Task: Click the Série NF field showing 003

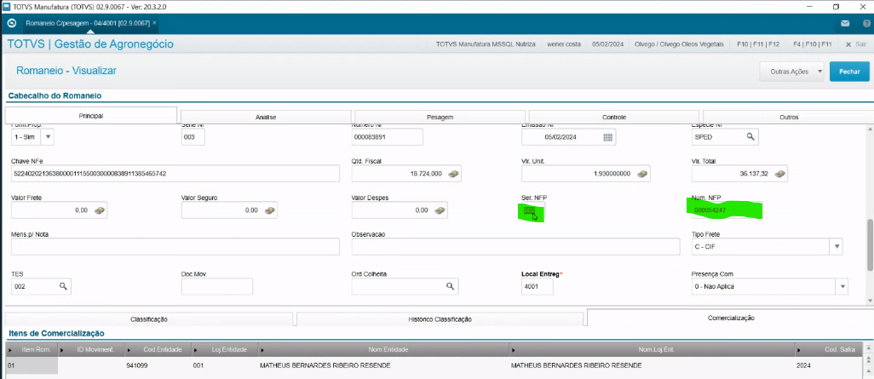Action: pyautogui.click(x=193, y=136)
